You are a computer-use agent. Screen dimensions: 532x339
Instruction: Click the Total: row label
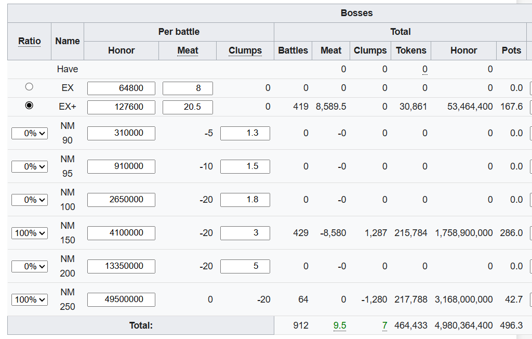pyautogui.click(x=141, y=325)
